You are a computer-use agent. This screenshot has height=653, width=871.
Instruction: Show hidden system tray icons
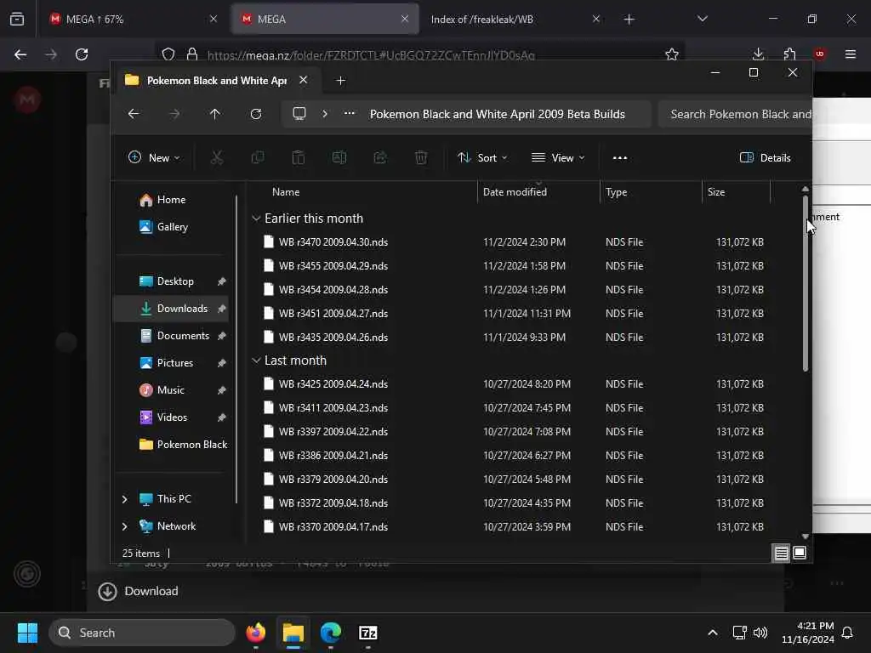(713, 633)
